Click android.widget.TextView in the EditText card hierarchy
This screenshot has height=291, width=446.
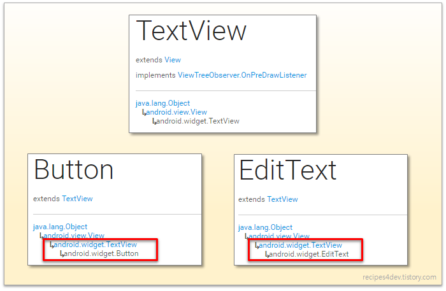tap(300, 245)
